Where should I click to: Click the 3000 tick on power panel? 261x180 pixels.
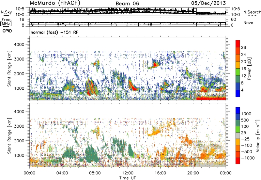click(20, 59)
